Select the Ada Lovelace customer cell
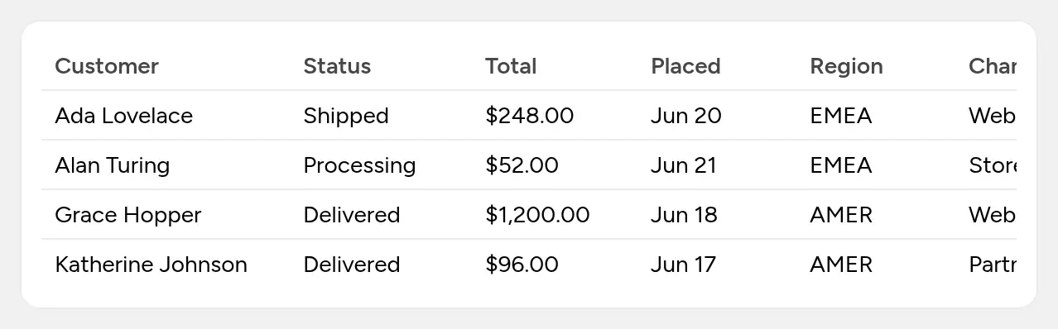This screenshot has width=1058, height=329. pos(124,116)
